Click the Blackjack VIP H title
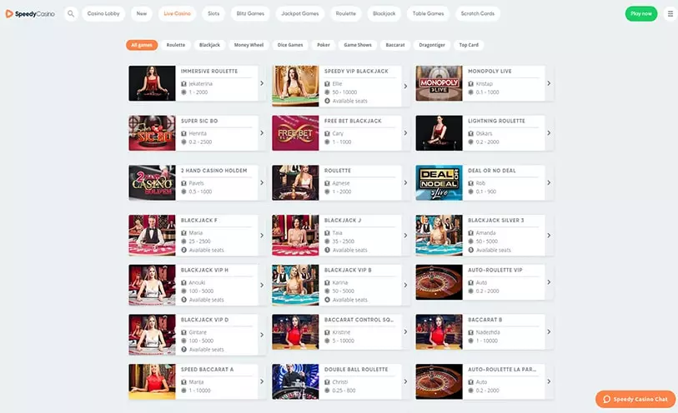The width and height of the screenshot is (678, 413). tap(204, 270)
